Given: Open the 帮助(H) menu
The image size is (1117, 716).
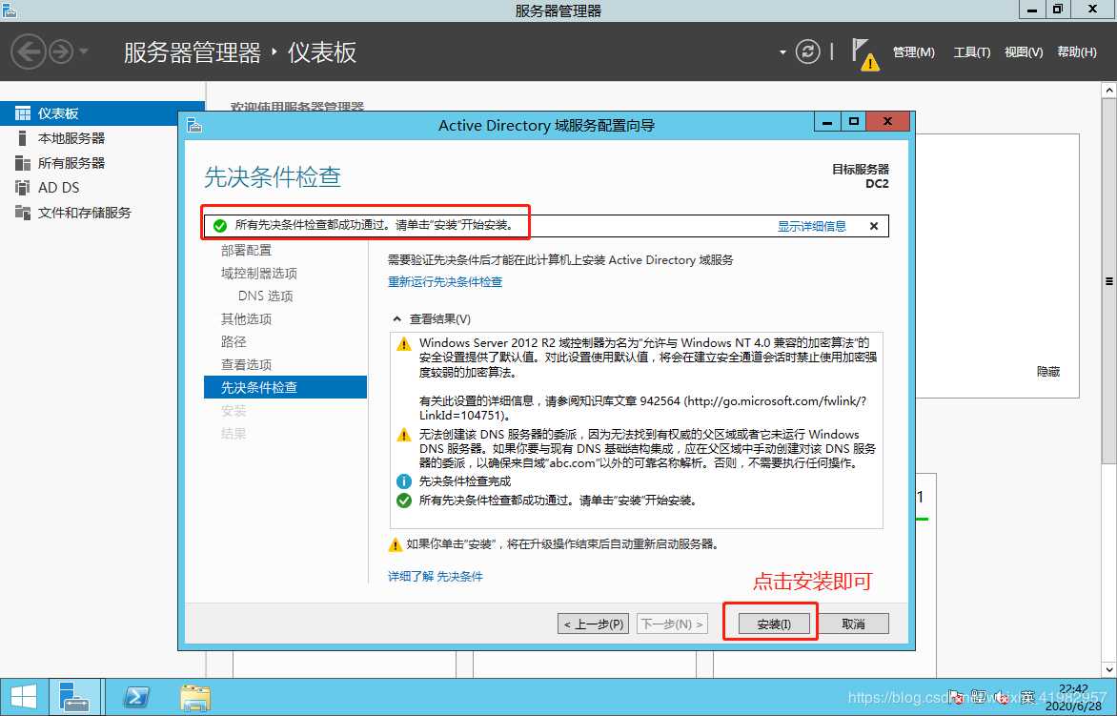Looking at the screenshot, I should point(1076,52).
